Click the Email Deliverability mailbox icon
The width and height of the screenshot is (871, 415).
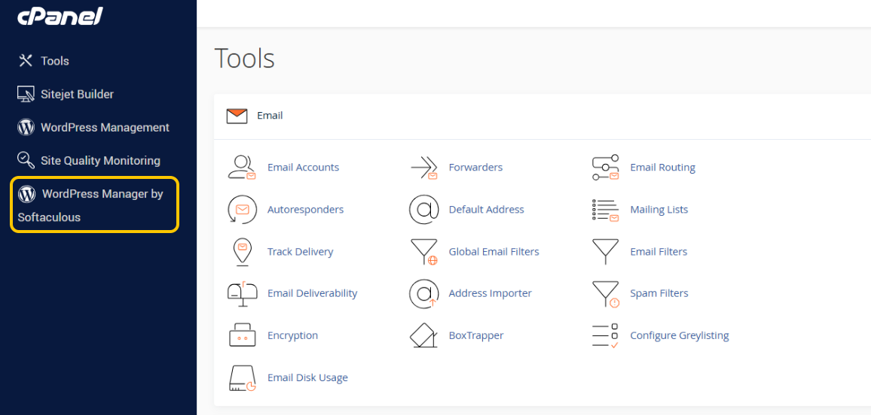[242, 294]
